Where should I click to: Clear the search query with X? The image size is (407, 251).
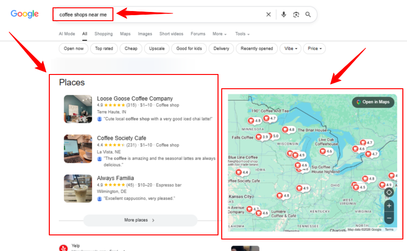click(268, 15)
